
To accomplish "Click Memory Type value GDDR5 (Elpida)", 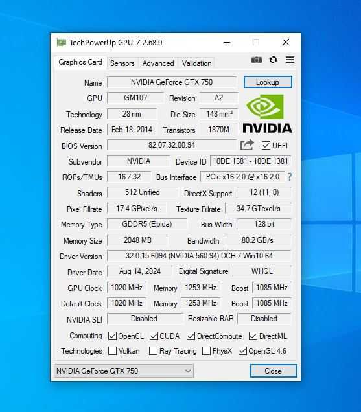I will tap(146, 224).
